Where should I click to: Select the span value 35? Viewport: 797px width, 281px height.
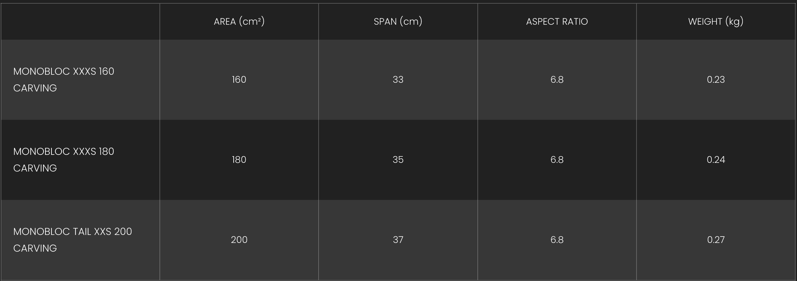click(398, 160)
